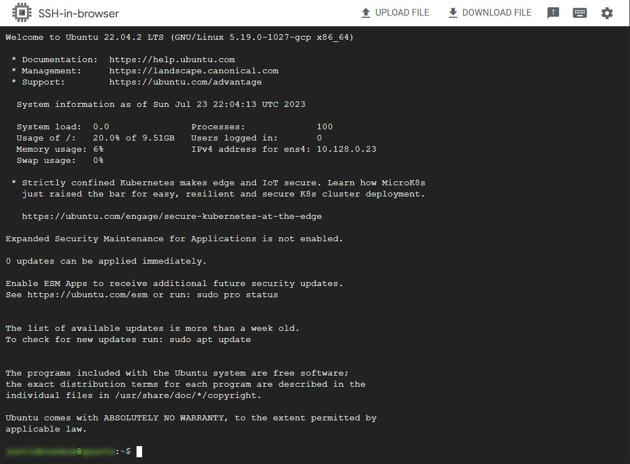Click the https://help.ubuntu.com documentation URL
The height and width of the screenshot is (464, 630).
(x=172, y=59)
